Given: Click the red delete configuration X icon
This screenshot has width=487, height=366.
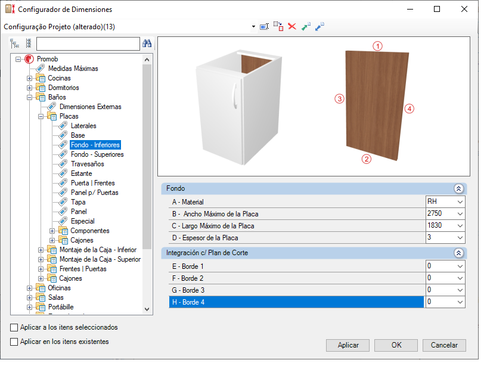Looking at the screenshot, I should coord(292,26).
